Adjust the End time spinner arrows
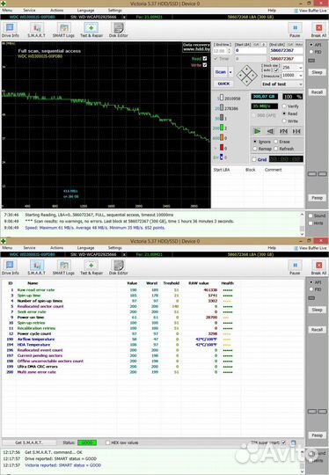The height and width of the screenshot is (475, 329). pos(229,51)
